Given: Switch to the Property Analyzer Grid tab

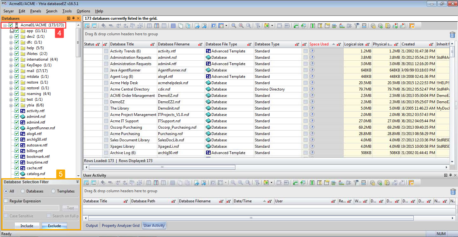Looking at the screenshot, I should tap(120, 225).
